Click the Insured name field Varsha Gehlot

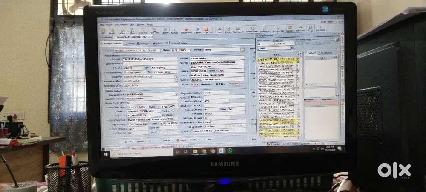(217, 58)
